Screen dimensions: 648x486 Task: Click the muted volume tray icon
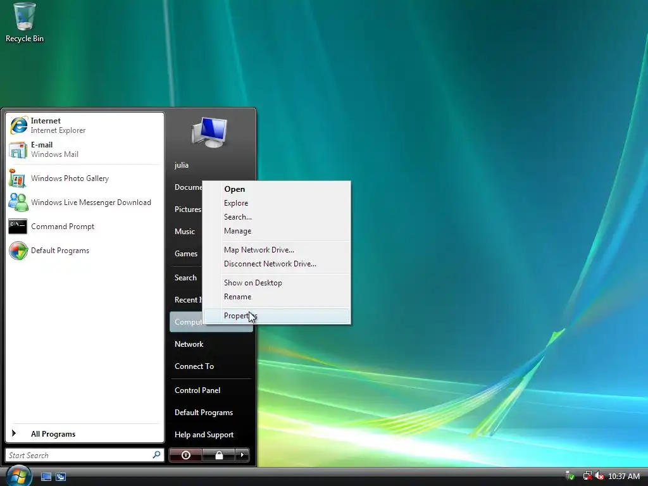pos(599,476)
